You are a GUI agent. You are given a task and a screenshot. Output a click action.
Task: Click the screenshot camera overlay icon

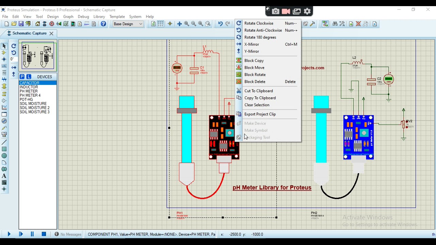[276, 12]
